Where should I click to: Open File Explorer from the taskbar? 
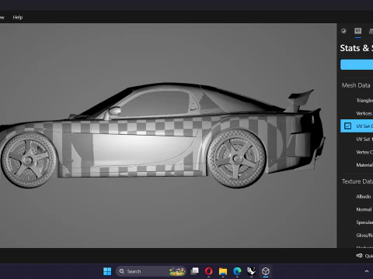tap(223, 271)
